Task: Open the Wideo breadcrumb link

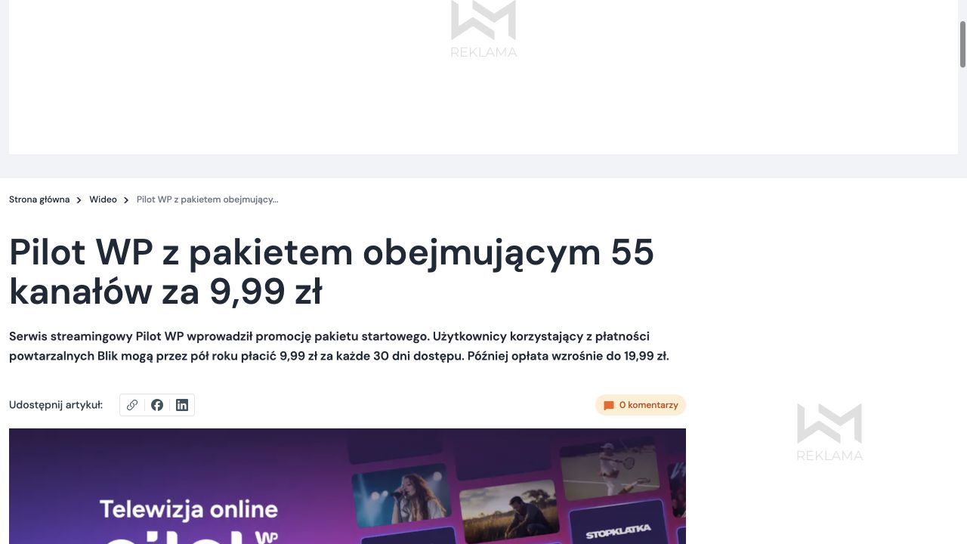Action: click(103, 199)
